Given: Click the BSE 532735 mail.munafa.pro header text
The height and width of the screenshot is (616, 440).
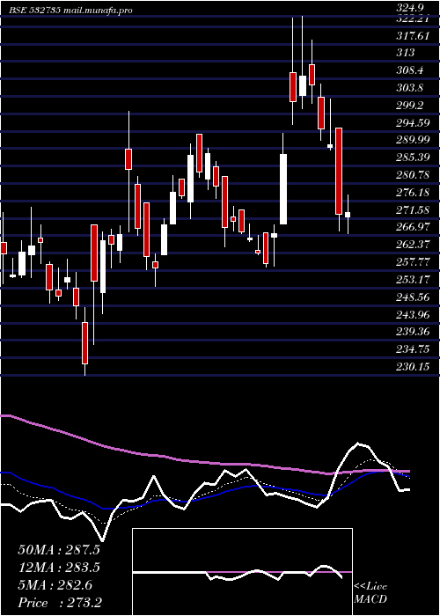Looking at the screenshot, I should point(70,11).
